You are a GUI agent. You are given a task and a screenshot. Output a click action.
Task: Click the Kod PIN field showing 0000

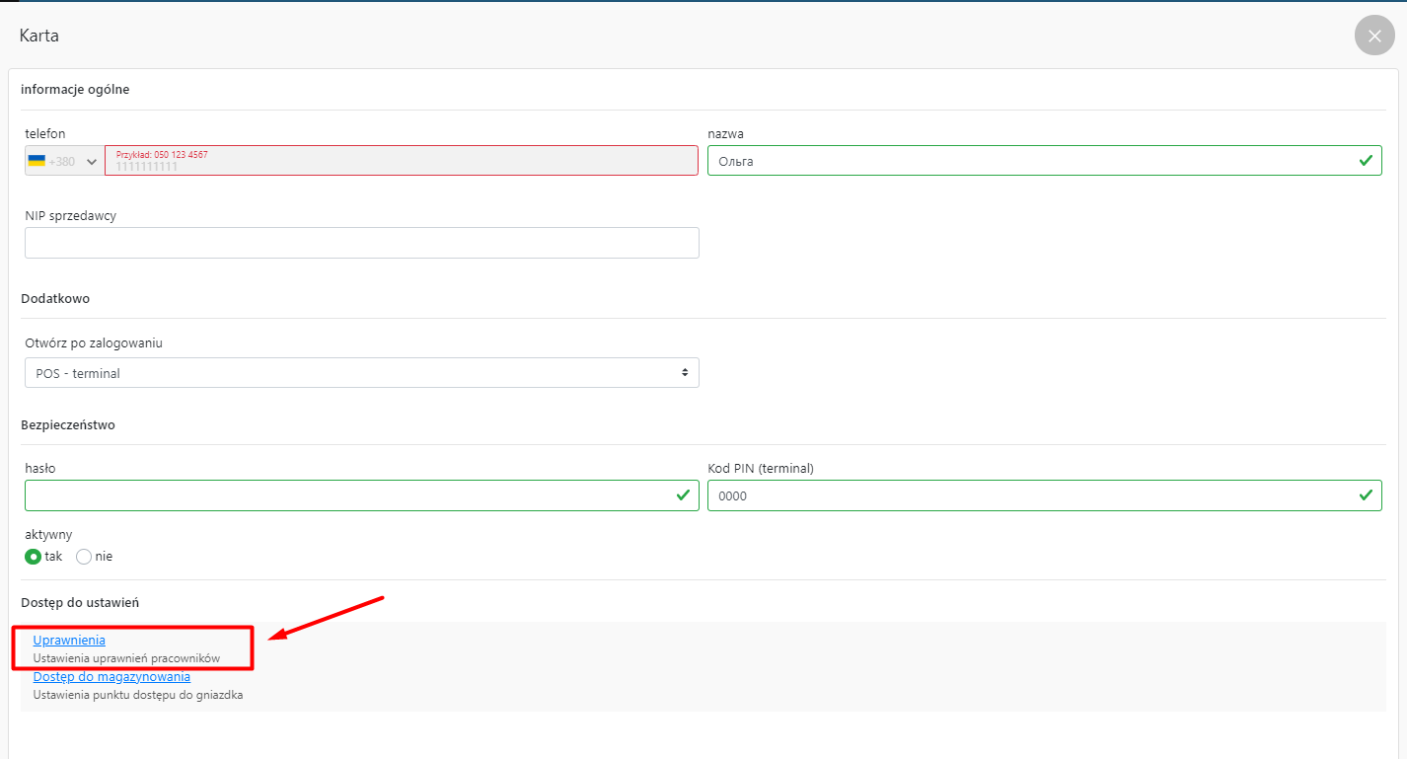pyautogui.click(x=1026, y=495)
